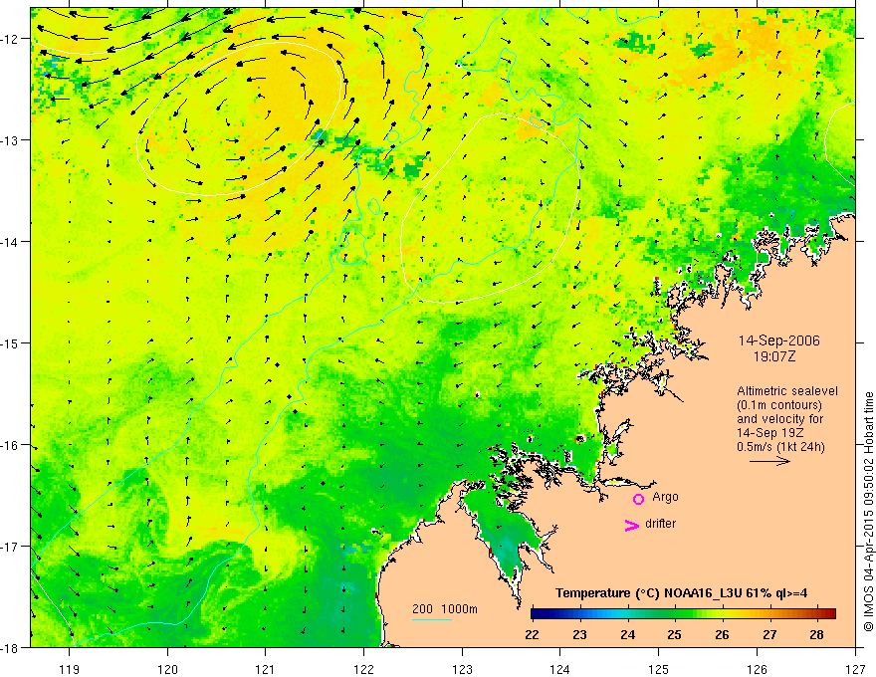The width and height of the screenshot is (876, 677).
Task: Click the vertical '© IMOS 04-Apr-2015 09:50:02 Hobart time' credit
Action: pos(868,512)
